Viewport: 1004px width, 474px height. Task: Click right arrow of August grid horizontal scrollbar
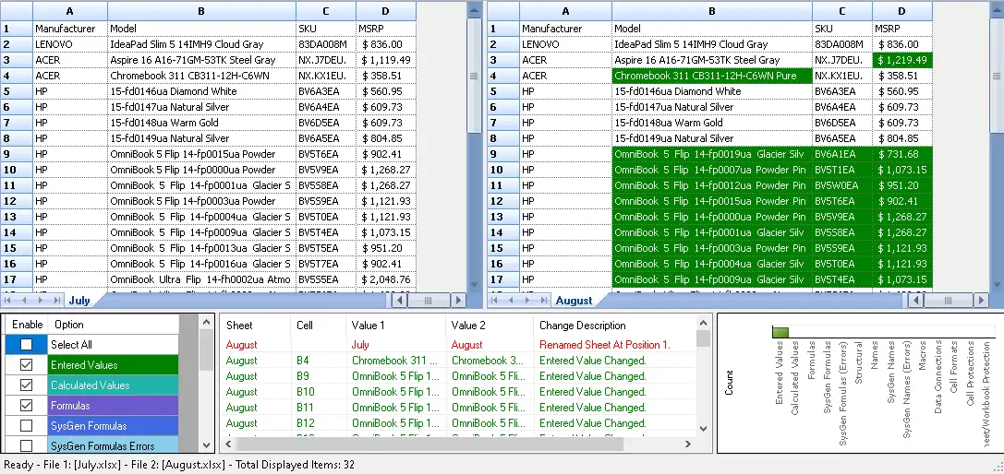click(979, 300)
